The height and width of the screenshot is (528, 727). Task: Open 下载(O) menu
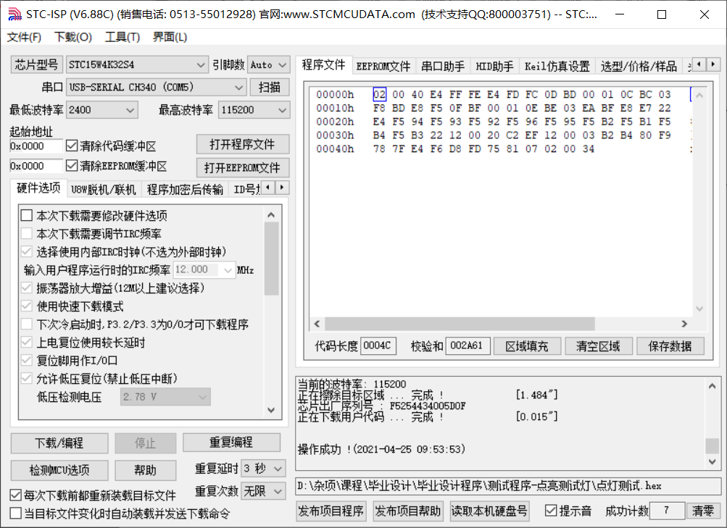(73, 37)
